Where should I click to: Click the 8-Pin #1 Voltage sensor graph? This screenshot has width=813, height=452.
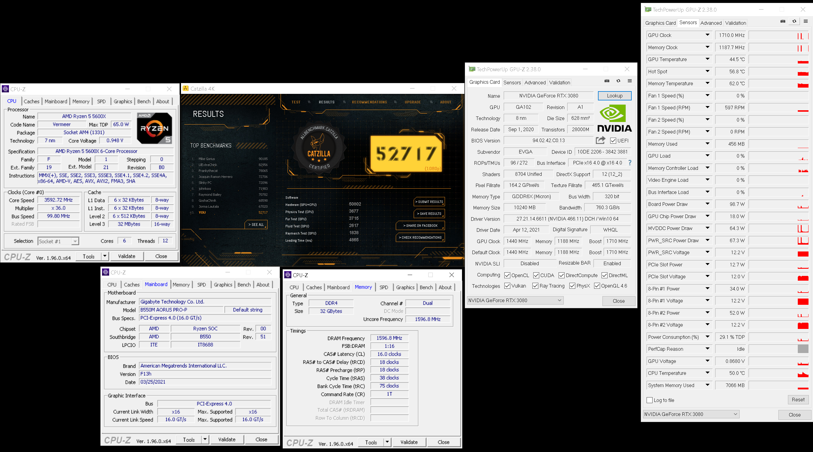pos(778,301)
